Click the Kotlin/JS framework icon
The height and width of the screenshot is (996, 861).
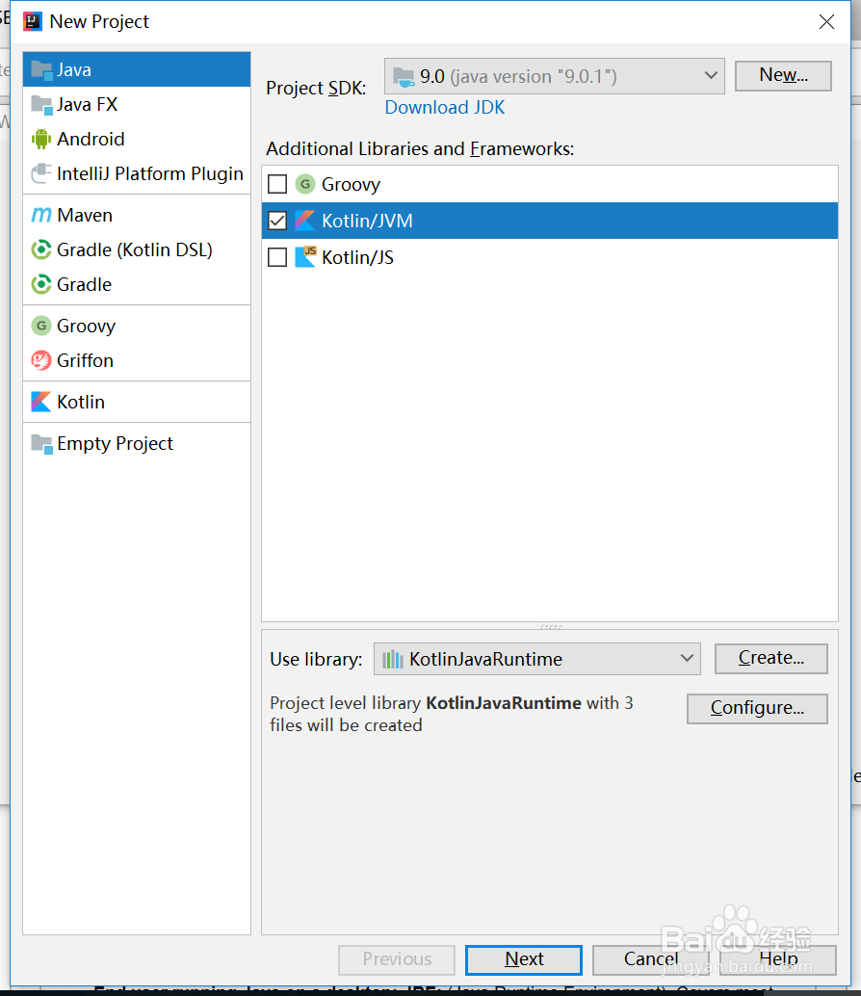pyautogui.click(x=305, y=256)
